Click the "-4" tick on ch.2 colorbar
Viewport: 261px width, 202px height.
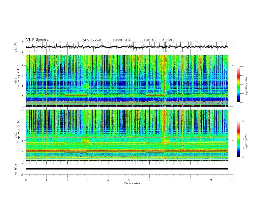coord(243,130)
